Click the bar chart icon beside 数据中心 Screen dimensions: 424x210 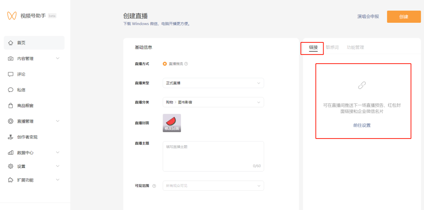point(11,152)
